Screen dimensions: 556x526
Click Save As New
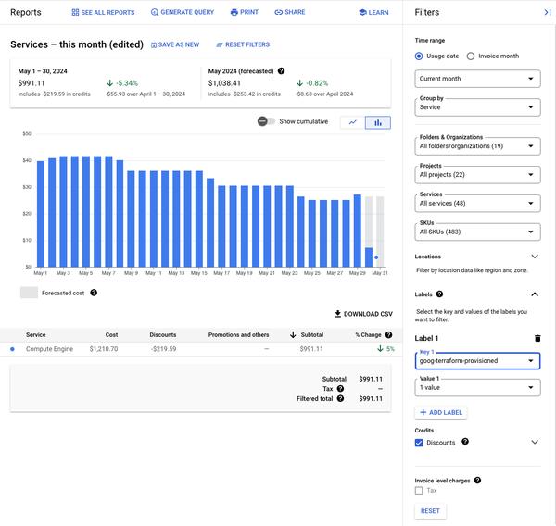pyautogui.click(x=175, y=44)
